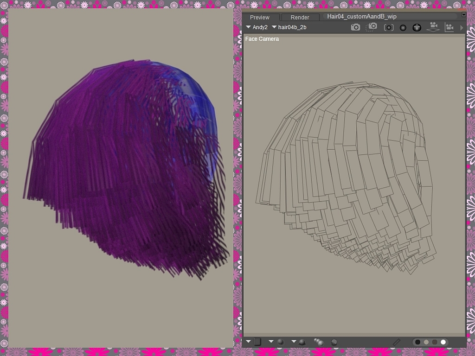The width and height of the screenshot is (475, 356).
Task: Select the bracketed camera tracking icon
Action: [389, 27]
